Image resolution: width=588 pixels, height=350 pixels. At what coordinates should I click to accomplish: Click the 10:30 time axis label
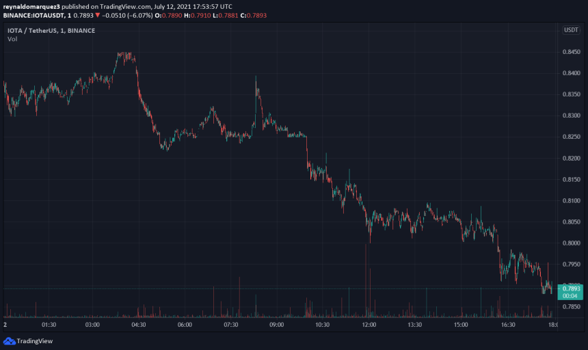tap(322, 325)
